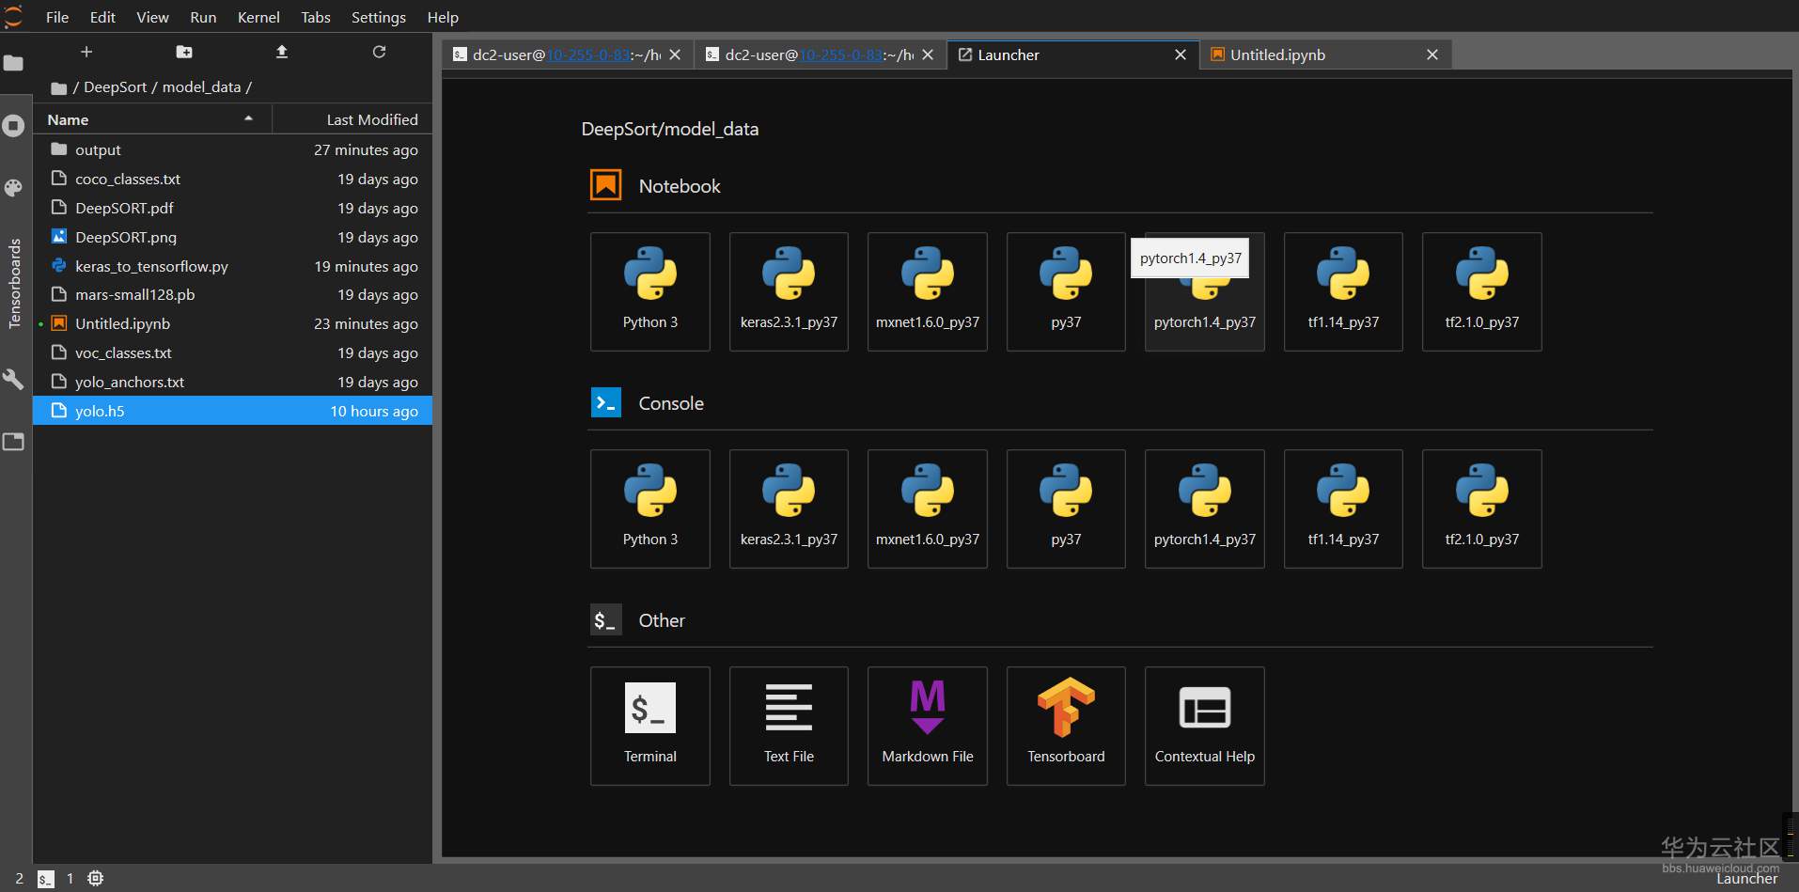Screen dimensions: 1799x892
Task: Open the View menu
Action: point(152,17)
